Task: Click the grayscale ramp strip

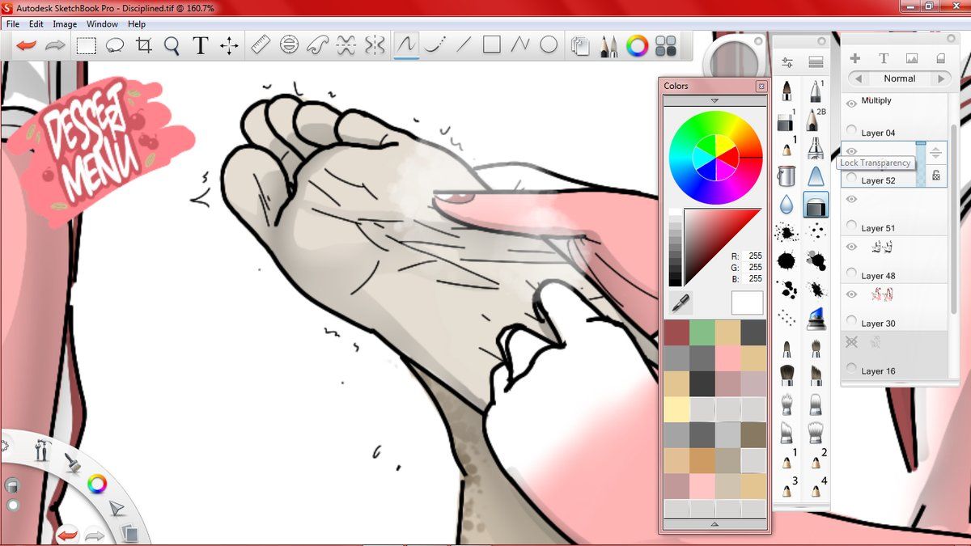Action: (x=675, y=247)
